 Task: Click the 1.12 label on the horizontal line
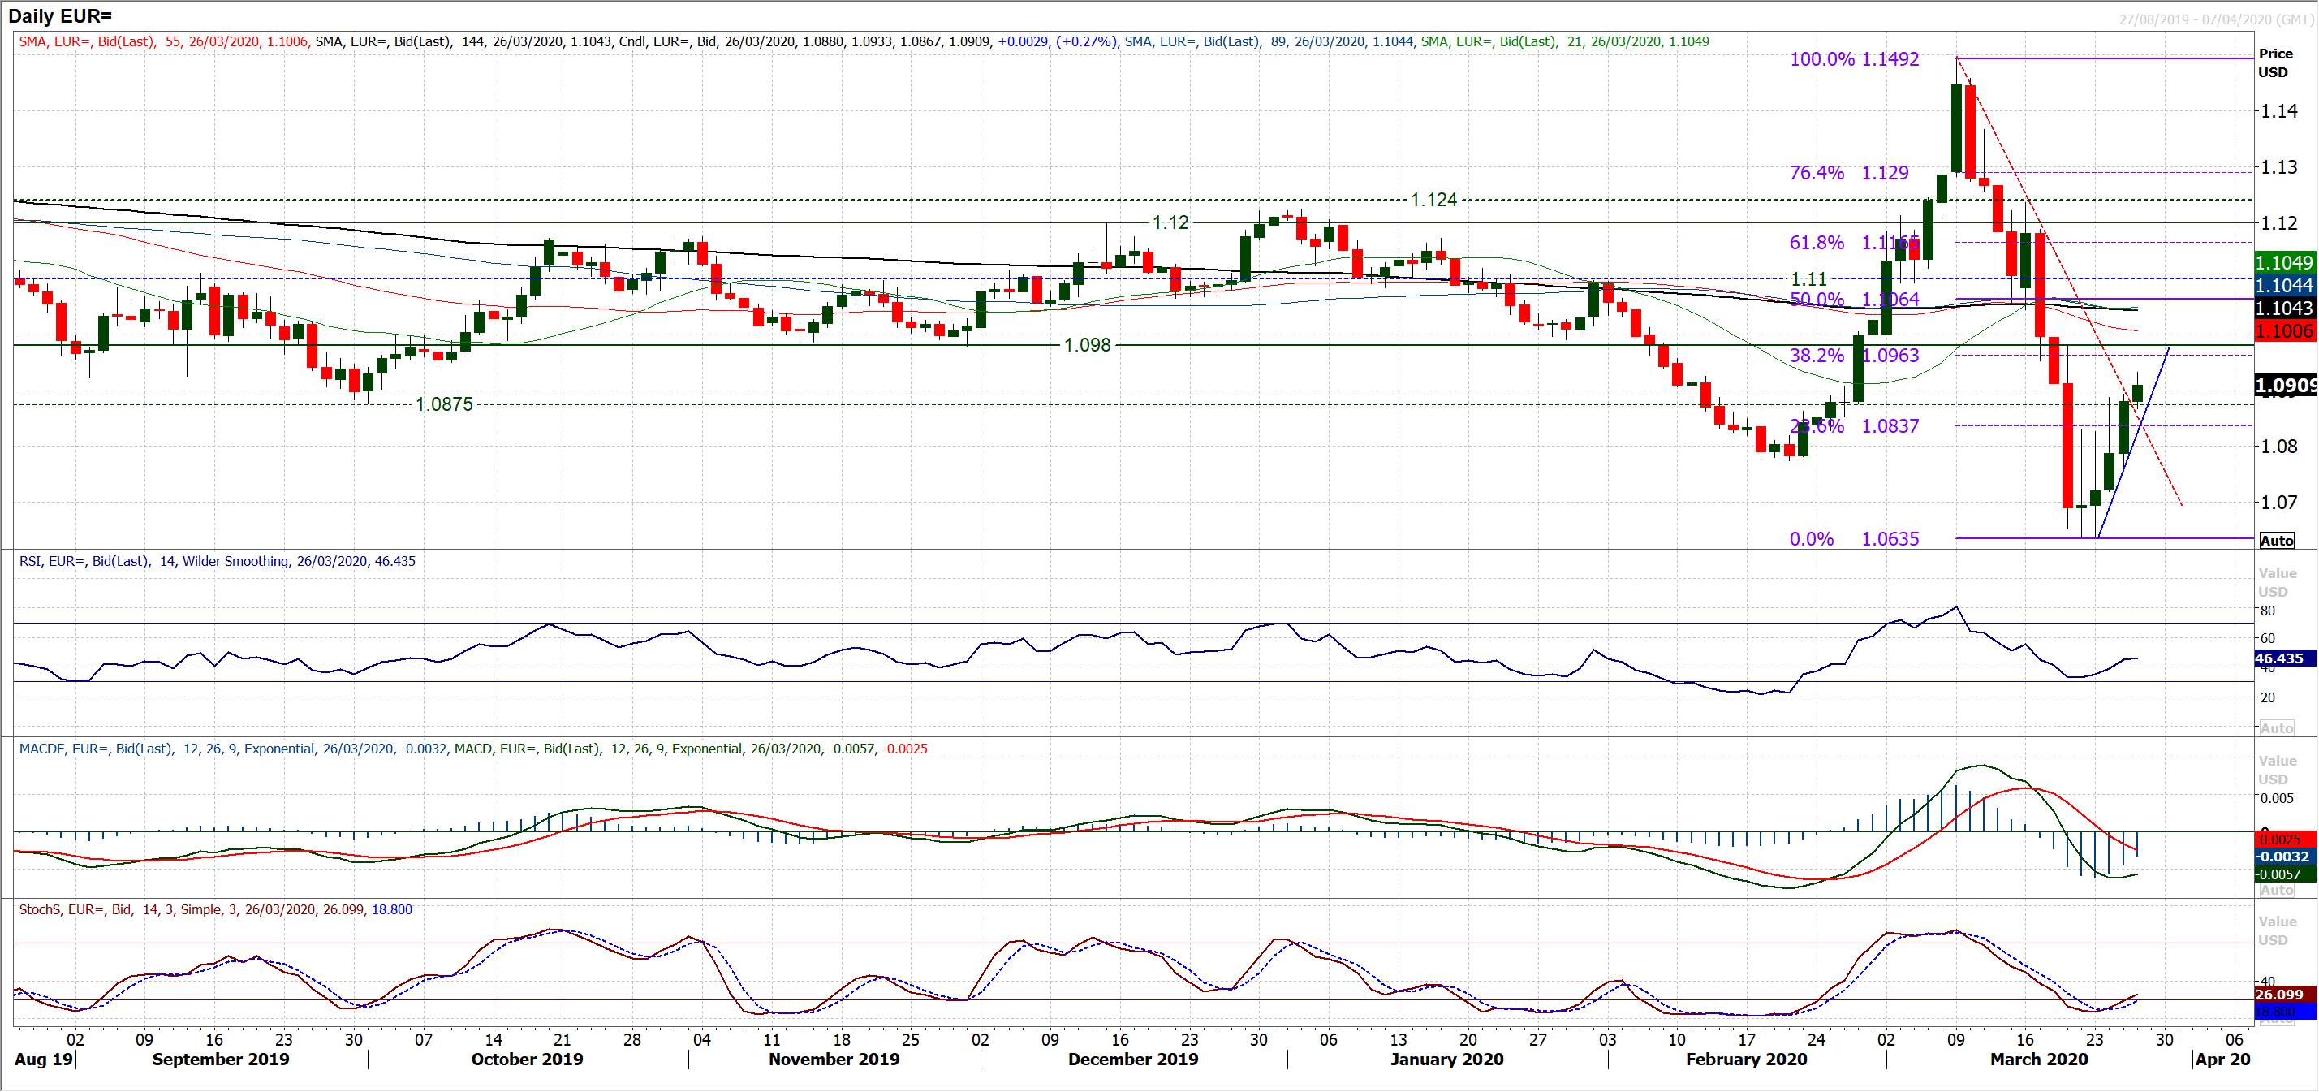point(1170,222)
